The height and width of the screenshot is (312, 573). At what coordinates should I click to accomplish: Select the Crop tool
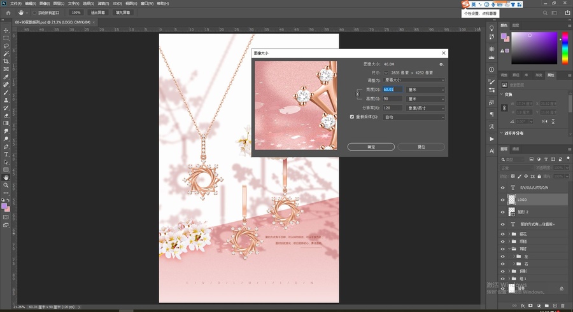(6, 61)
